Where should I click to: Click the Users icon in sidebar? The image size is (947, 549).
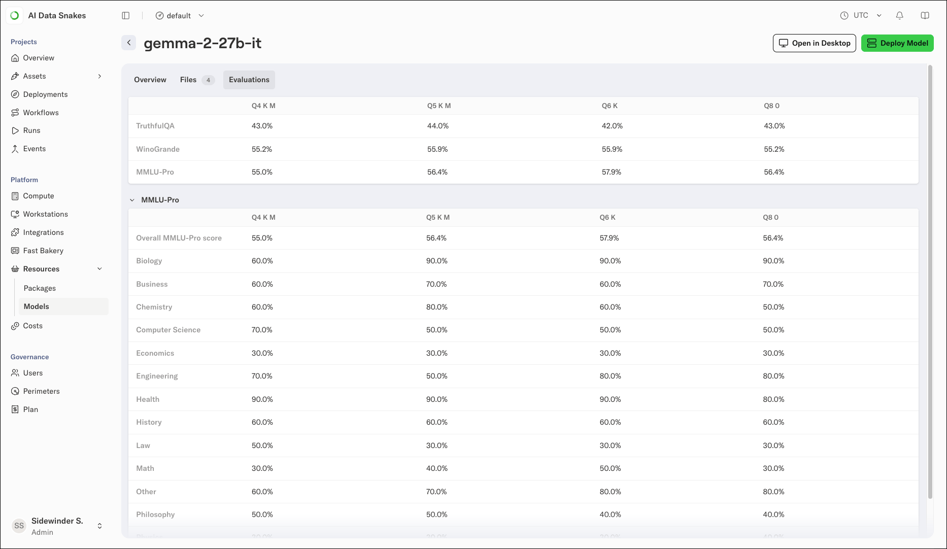pos(15,373)
